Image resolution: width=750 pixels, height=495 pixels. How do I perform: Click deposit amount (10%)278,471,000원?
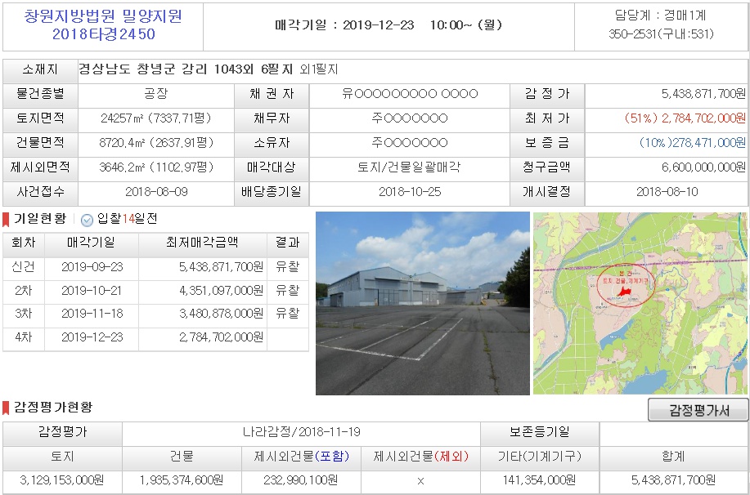coord(692,142)
